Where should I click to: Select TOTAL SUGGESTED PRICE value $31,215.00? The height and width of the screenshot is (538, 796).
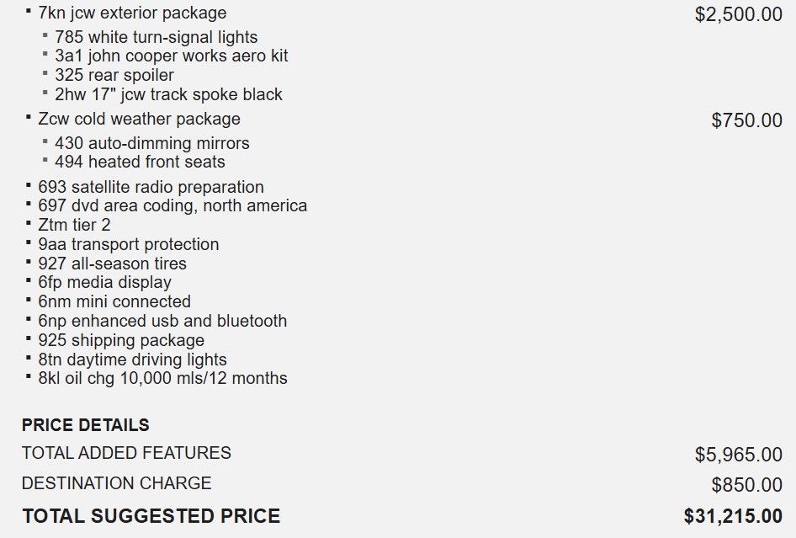(733, 516)
